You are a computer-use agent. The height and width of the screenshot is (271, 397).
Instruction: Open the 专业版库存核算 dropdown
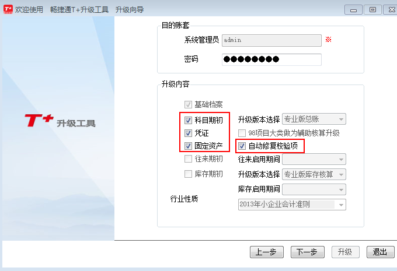coord(314,174)
